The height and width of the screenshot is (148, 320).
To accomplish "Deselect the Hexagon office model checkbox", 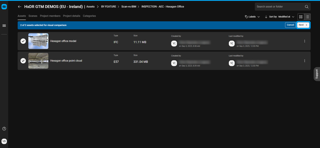I will (23, 41).
